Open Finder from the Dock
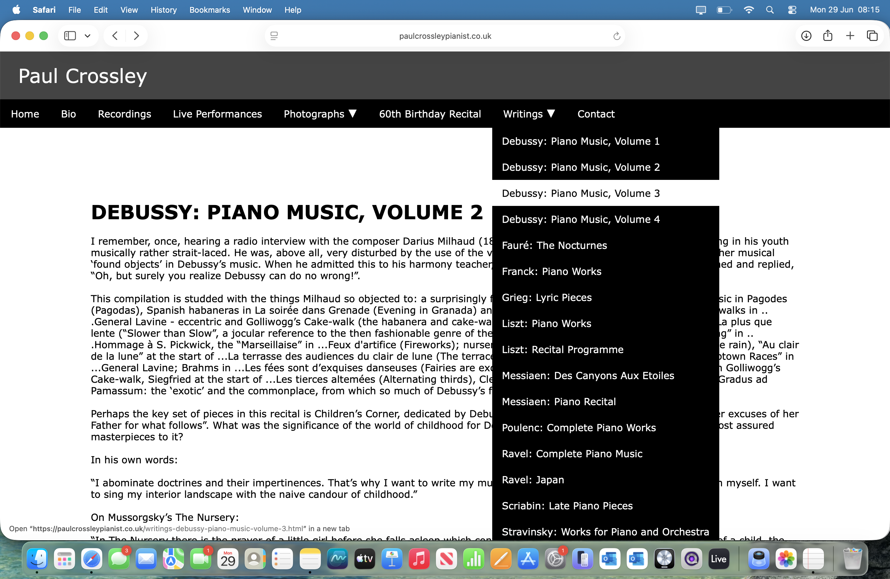 [37, 559]
